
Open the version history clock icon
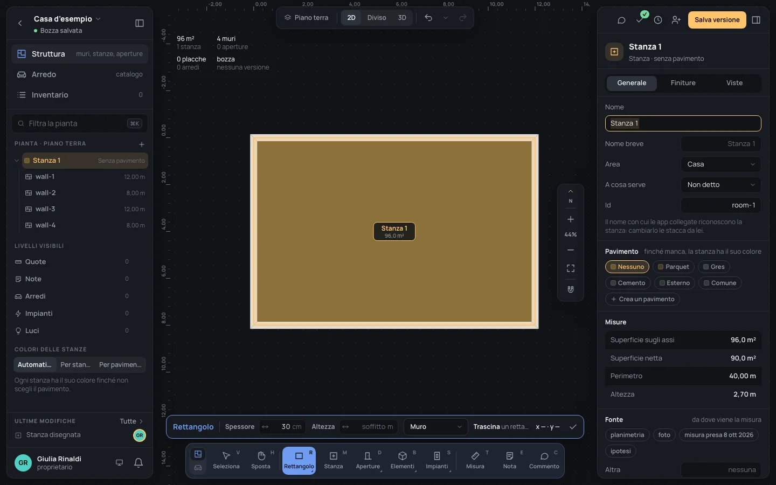pos(658,20)
